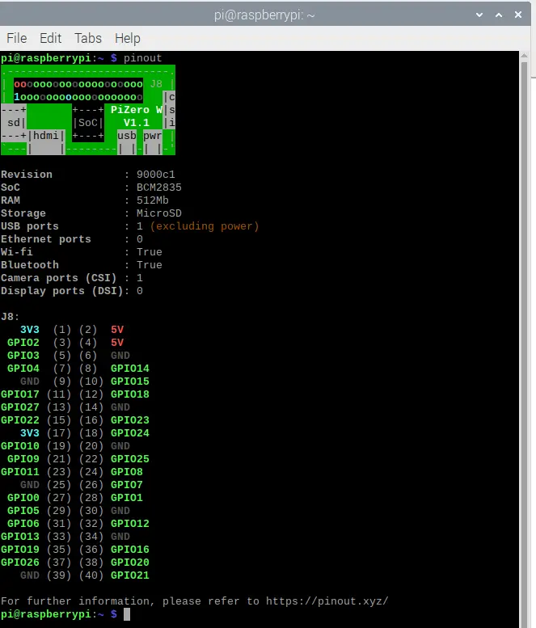
Task: Click the GPIO25 pin label
Action: [130, 458]
